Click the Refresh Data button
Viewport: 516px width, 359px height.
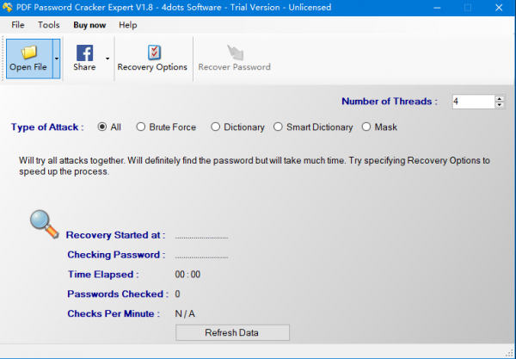coord(233,332)
